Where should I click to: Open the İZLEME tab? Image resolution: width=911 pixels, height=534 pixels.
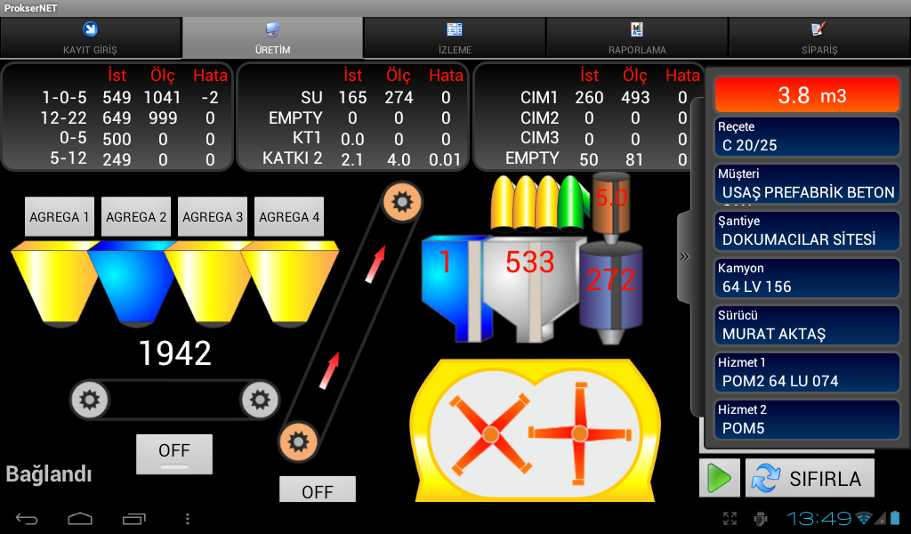tap(455, 39)
